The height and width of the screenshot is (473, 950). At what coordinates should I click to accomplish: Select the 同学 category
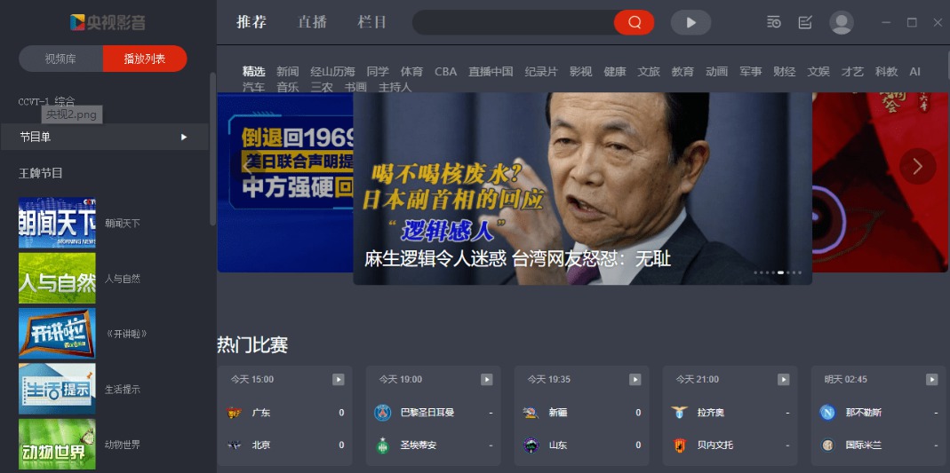pos(378,71)
